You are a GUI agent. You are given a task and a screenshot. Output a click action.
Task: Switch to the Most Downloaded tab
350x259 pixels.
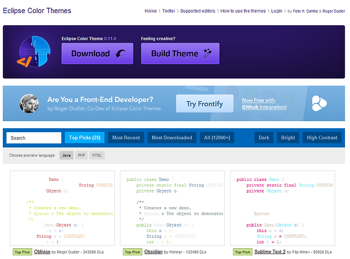(172, 138)
